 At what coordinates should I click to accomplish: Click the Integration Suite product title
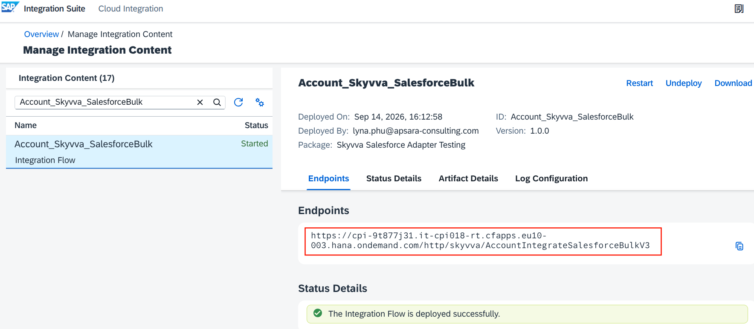tap(55, 9)
